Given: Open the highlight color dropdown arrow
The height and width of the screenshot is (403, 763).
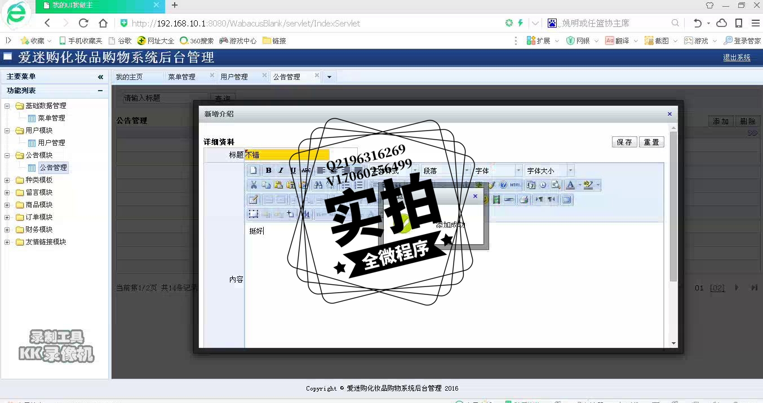Looking at the screenshot, I should tap(598, 185).
